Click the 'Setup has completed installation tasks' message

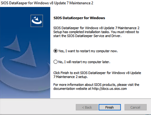pyautogui.click(x=96, y=32)
